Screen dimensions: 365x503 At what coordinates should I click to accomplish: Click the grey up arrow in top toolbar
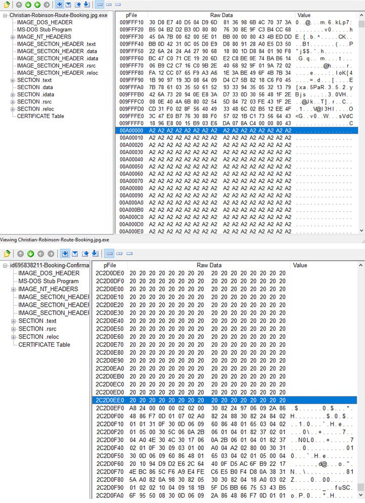pyautogui.click(x=19, y=5)
